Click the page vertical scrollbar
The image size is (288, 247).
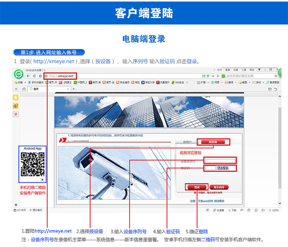tap(280, 148)
